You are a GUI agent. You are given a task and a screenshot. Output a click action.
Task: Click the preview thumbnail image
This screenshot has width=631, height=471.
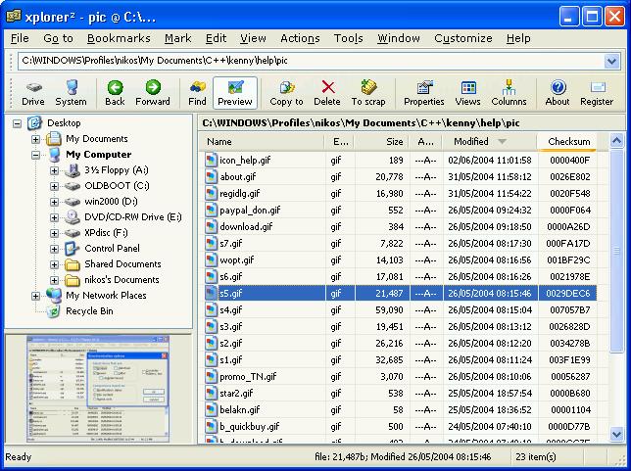click(97, 389)
